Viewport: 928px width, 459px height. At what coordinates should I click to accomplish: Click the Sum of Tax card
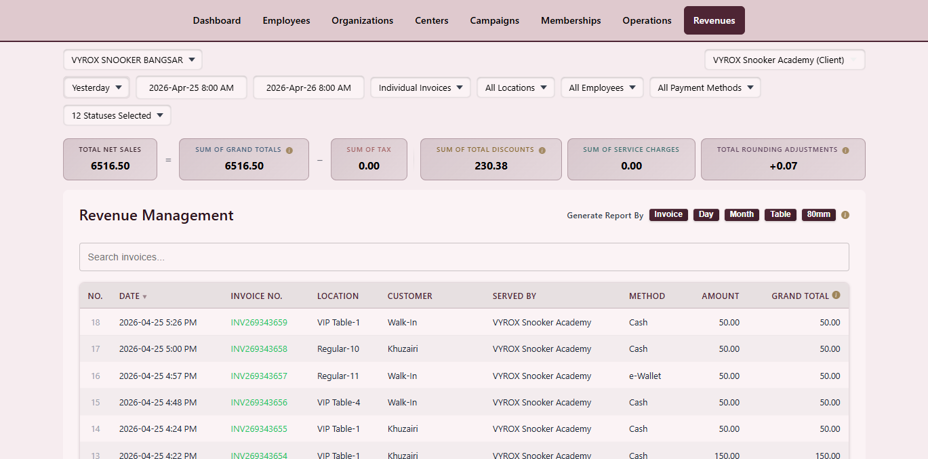click(369, 159)
